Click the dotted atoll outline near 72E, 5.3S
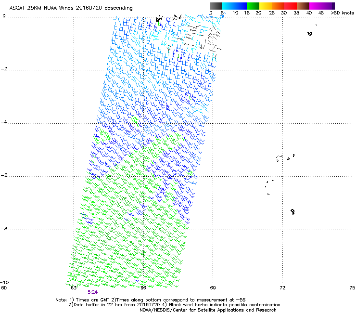 pos(279,158)
